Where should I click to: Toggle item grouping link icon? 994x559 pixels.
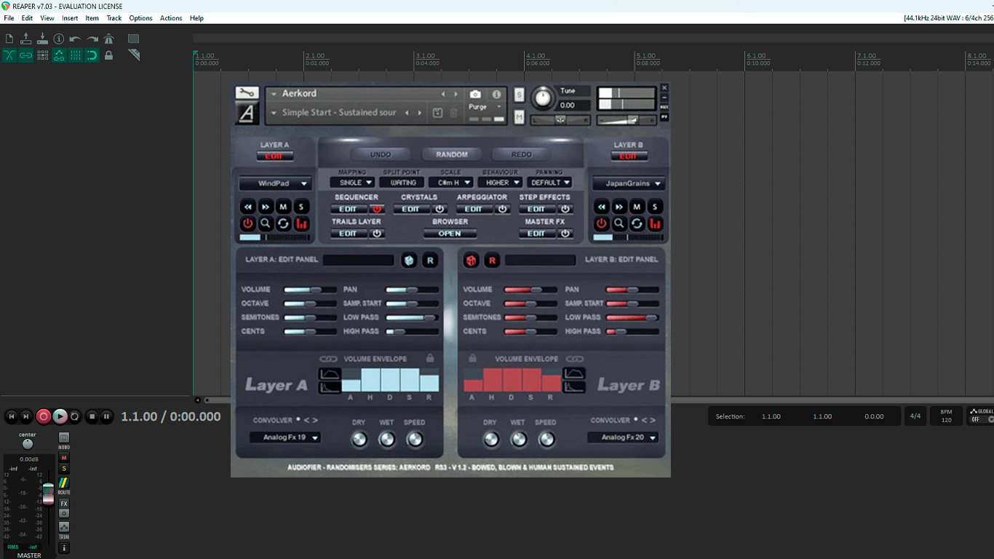pos(26,55)
